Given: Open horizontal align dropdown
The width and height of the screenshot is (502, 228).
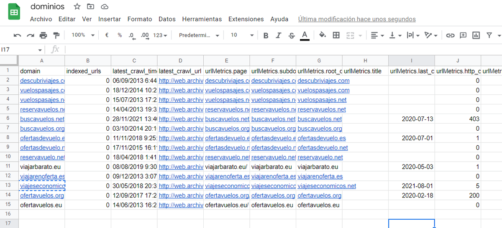Looking at the screenshot, I should click(377, 35).
